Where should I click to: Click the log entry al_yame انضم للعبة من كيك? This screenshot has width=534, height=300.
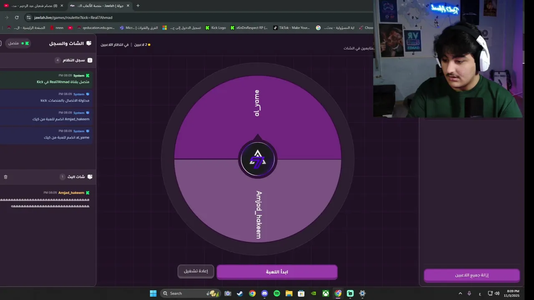point(46,135)
